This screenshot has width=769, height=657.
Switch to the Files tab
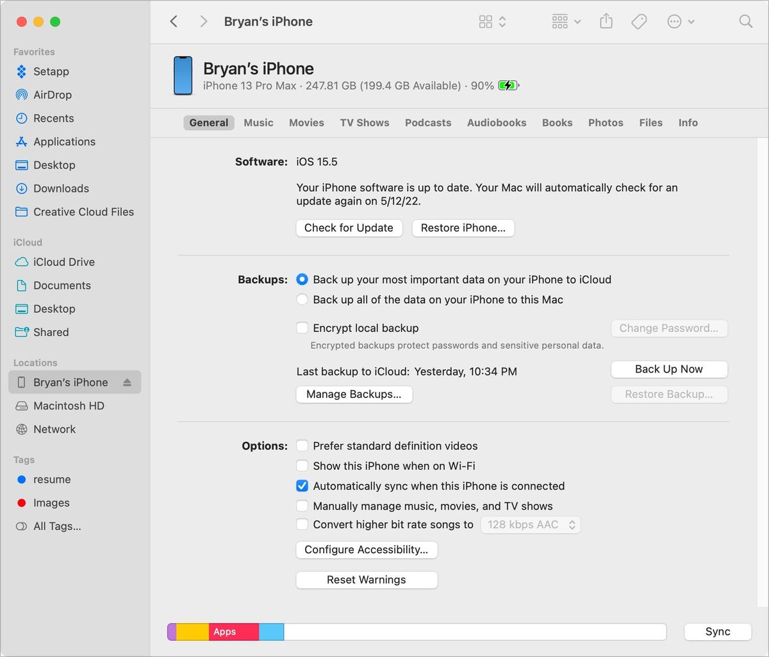pyautogui.click(x=650, y=122)
